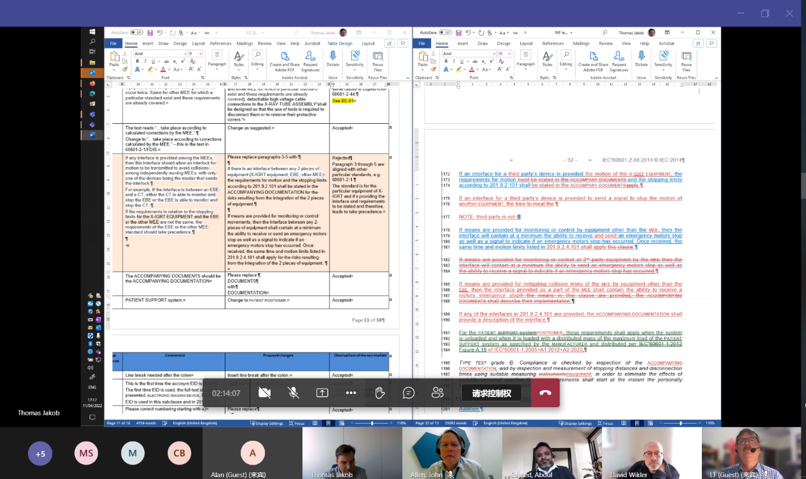Toggle Italic in left Word ribbon

(145, 62)
